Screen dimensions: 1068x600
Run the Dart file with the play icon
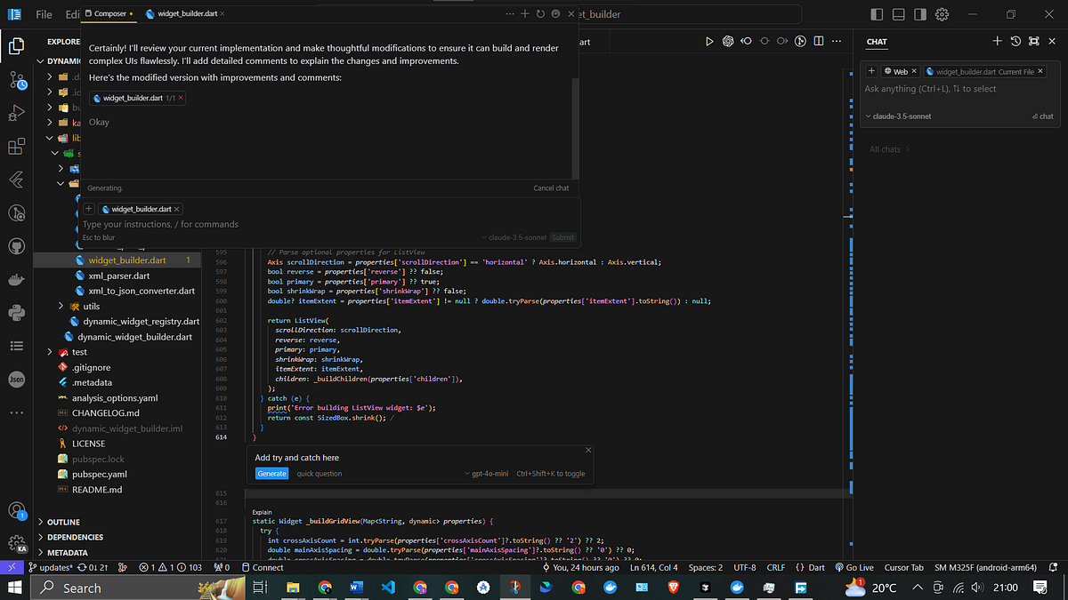click(709, 41)
